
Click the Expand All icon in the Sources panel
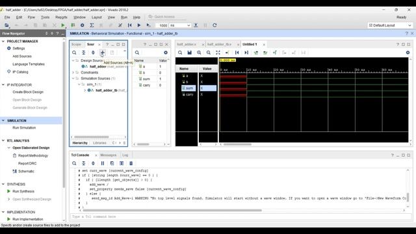tap(93, 53)
